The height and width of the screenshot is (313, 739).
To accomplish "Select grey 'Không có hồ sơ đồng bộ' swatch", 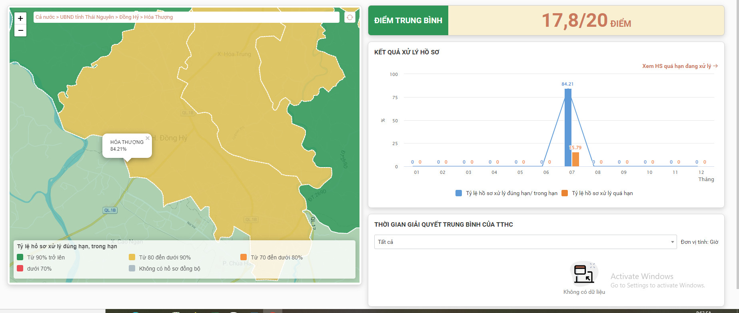I will click(x=132, y=268).
